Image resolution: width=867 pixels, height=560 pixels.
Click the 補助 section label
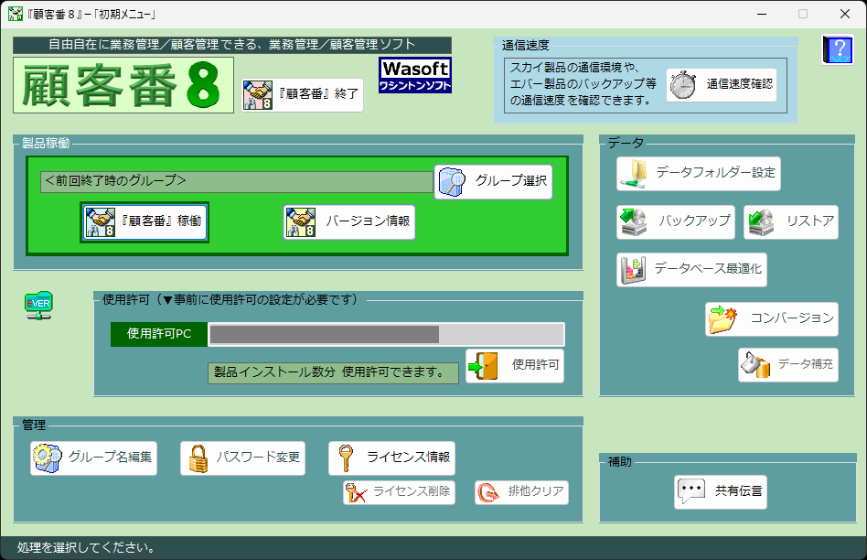[x=620, y=462]
